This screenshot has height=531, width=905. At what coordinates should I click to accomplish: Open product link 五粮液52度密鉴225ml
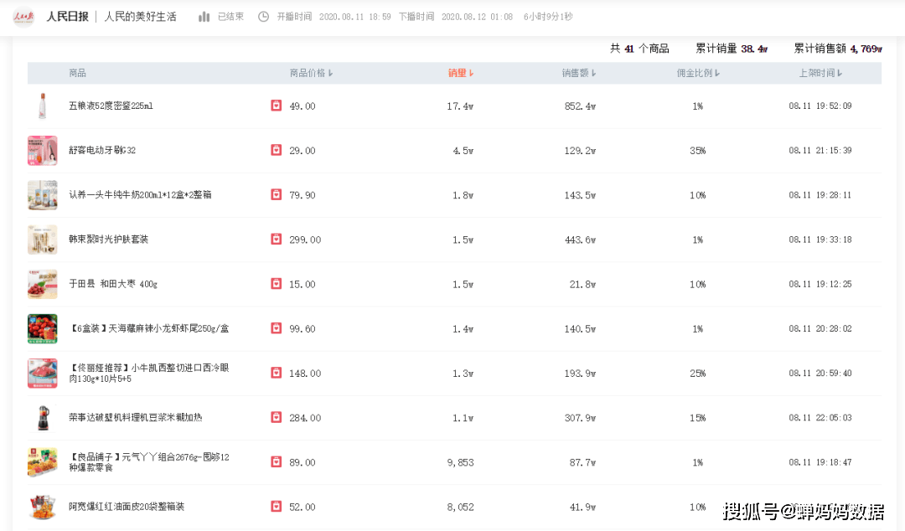click(111, 106)
